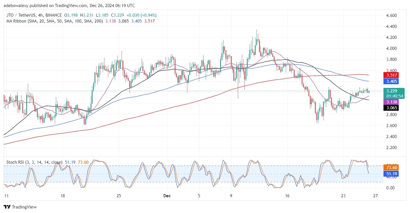Click the 2.200 price axis value
410x213 pixels.
tap(391, 147)
